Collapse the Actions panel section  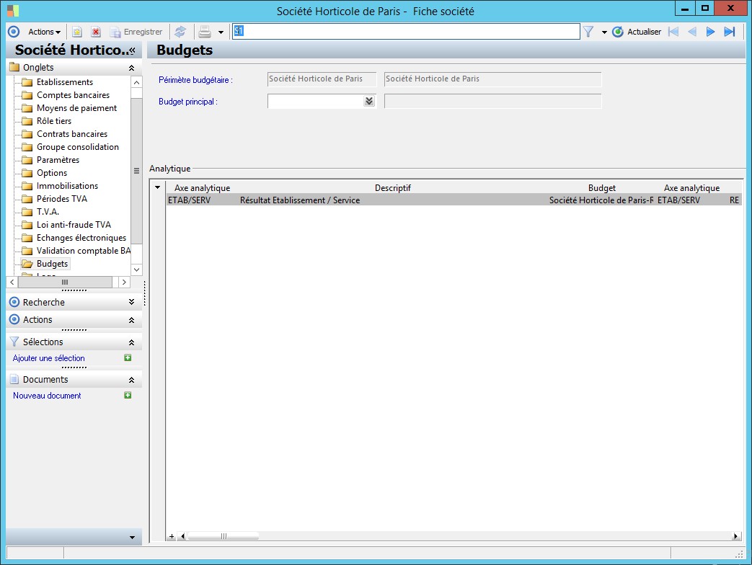pos(131,320)
